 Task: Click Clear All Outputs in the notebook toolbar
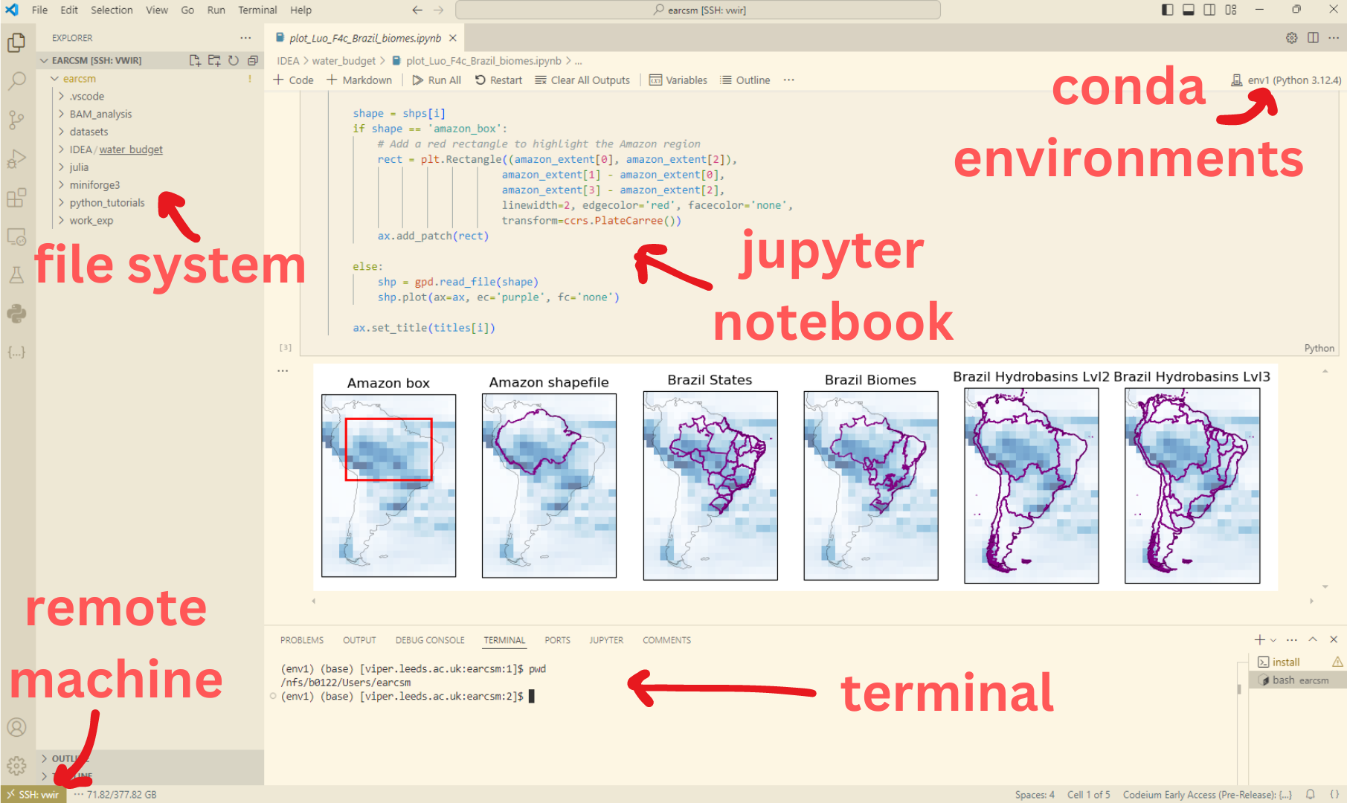(583, 80)
